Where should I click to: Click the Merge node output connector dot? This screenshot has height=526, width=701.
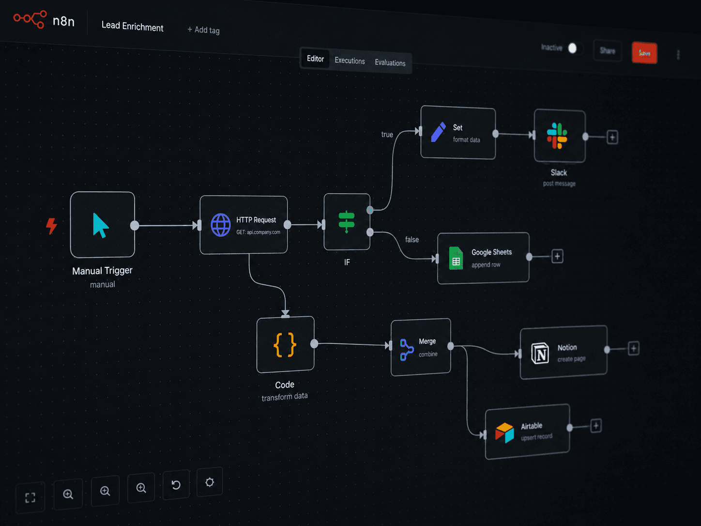click(451, 346)
